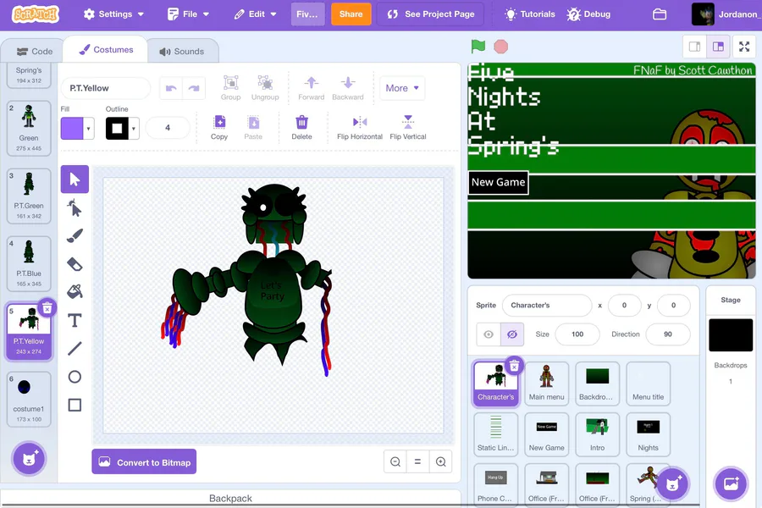
Task: Select the Nights sprite thumbnail
Action: 648,434
